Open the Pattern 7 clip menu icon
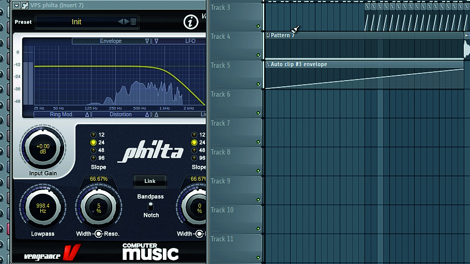 point(268,35)
